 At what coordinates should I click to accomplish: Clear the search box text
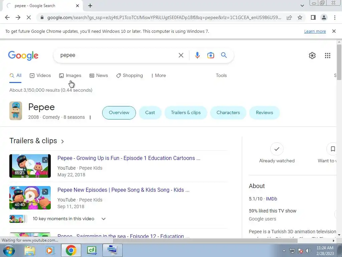tap(181, 55)
